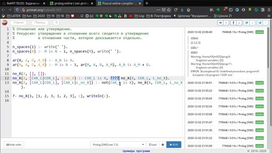Bookmark this page with the star icon

click(169, 10)
